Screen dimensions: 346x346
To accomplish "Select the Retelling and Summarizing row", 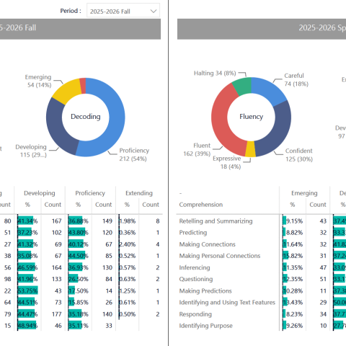I will [261, 221].
